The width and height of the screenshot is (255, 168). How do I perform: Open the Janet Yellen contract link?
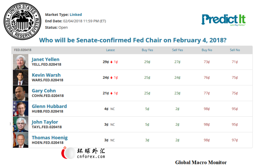tap(46, 60)
